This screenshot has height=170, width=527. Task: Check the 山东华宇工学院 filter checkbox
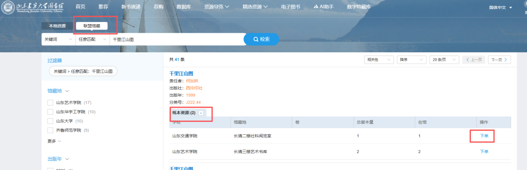pyautogui.click(x=50, y=112)
